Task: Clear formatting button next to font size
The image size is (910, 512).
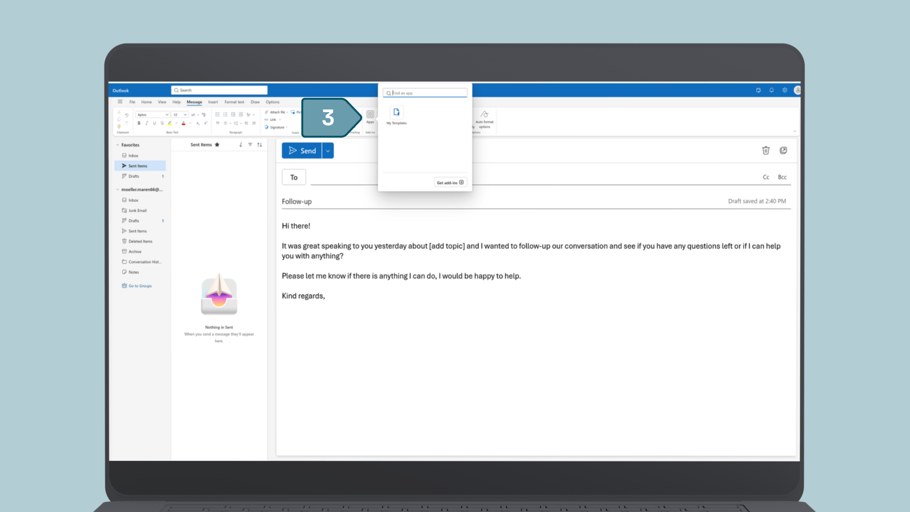Action: pyautogui.click(x=204, y=115)
